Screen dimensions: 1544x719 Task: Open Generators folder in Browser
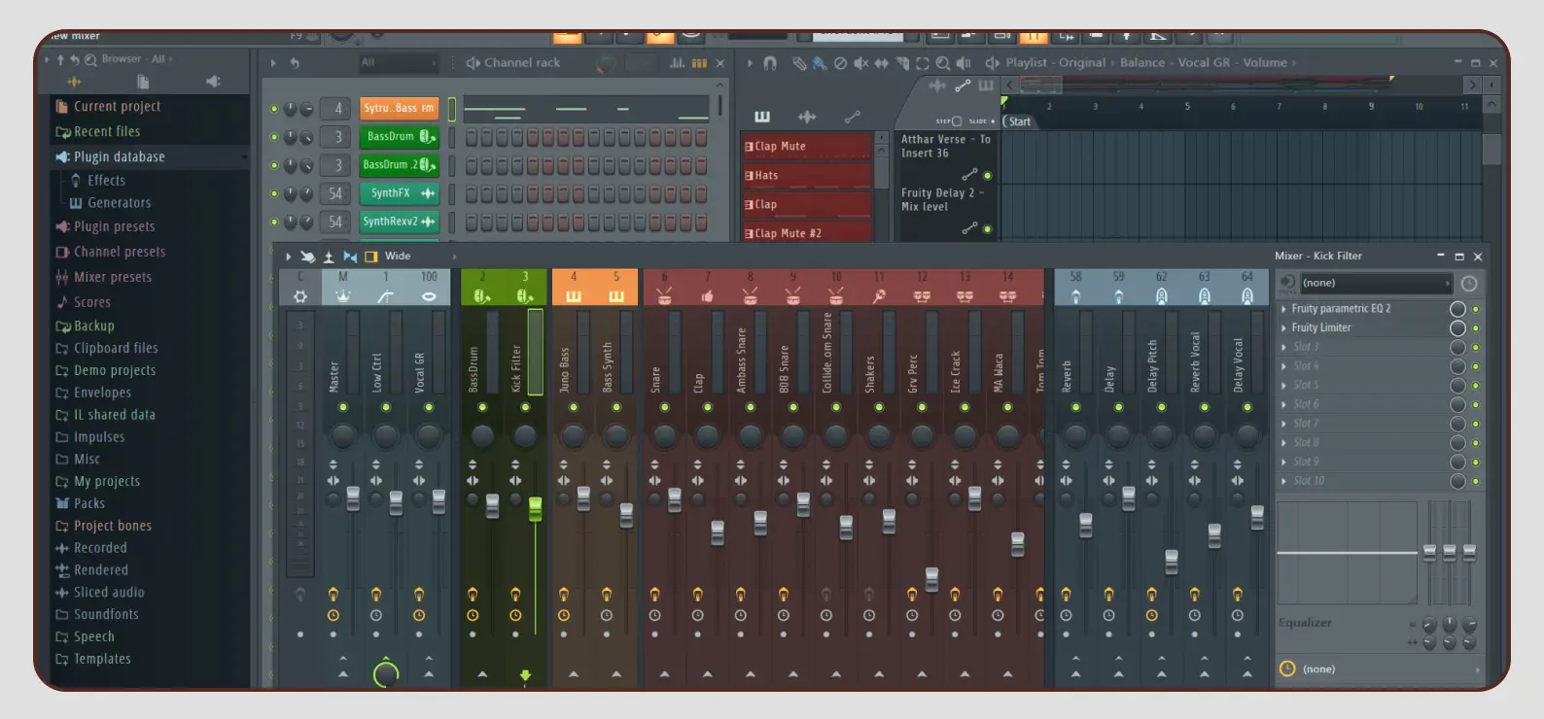click(x=119, y=203)
